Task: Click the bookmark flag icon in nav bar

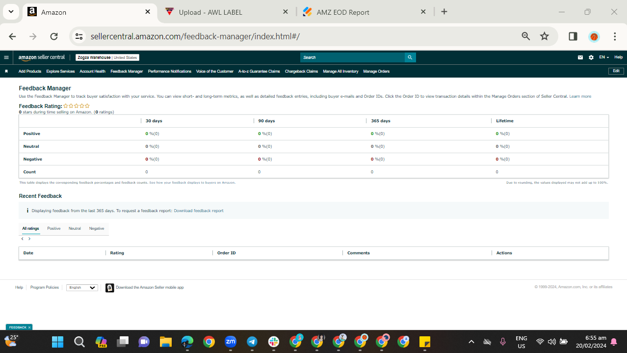Action: [6, 71]
